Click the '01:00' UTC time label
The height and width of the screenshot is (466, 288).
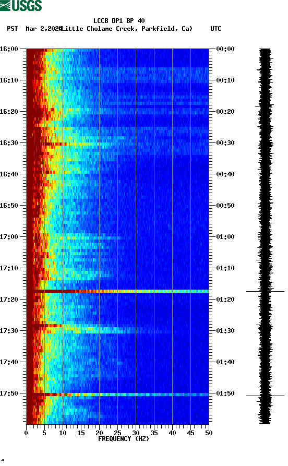pyautogui.click(x=225, y=237)
